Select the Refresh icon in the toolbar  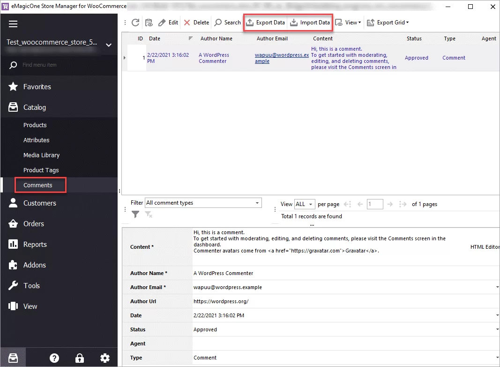point(135,22)
